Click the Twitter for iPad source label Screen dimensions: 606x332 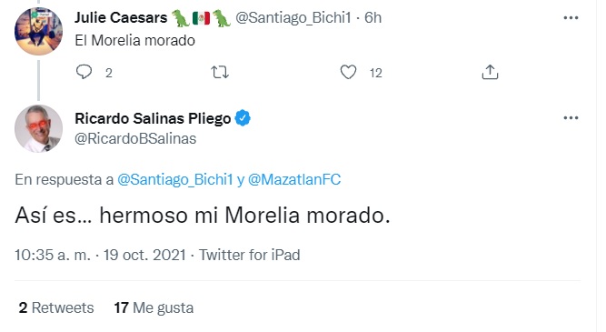[249, 255]
